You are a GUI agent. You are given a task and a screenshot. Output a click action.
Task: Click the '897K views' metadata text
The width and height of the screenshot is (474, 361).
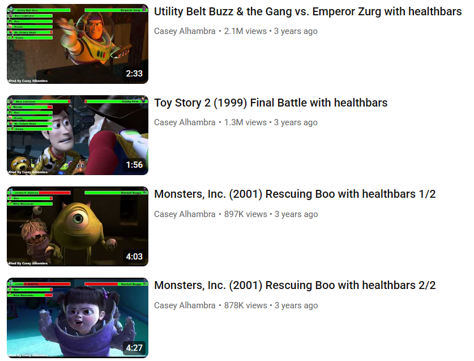click(x=245, y=214)
